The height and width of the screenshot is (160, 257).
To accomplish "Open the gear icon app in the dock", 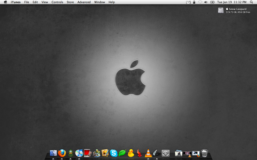I will [165, 153].
